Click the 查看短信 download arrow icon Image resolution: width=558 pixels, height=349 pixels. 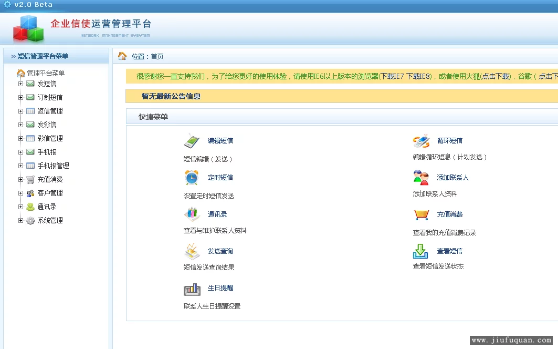421,251
